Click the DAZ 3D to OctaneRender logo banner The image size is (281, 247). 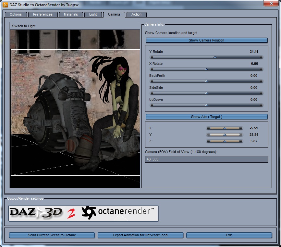pos(83,213)
